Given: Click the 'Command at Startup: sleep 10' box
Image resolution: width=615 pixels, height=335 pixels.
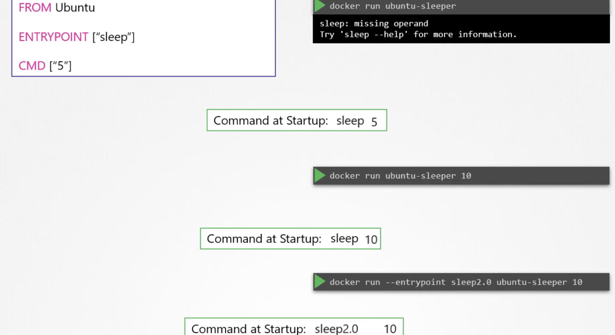Looking at the screenshot, I should pyautogui.click(x=290, y=239).
